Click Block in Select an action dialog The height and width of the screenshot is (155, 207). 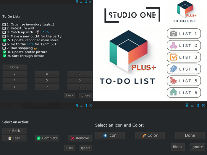point(69,148)
